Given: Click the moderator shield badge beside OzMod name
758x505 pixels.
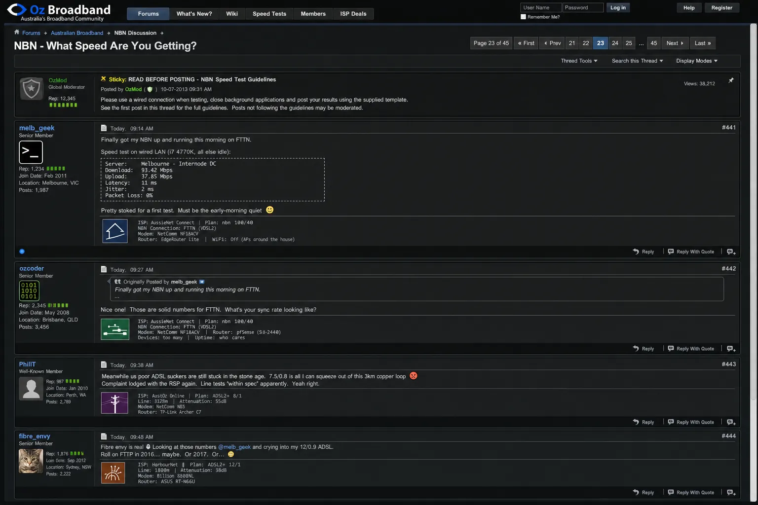Looking at the screenshot, I should (x=150, y=89).
